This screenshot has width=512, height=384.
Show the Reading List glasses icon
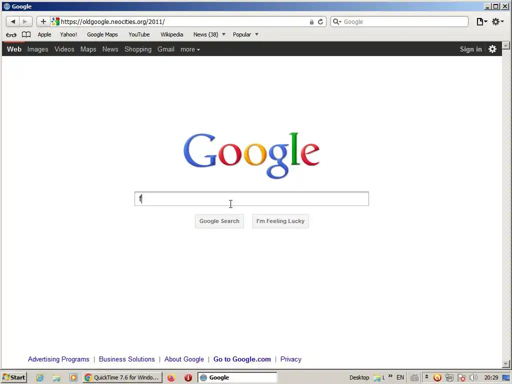tap(11, 34)
